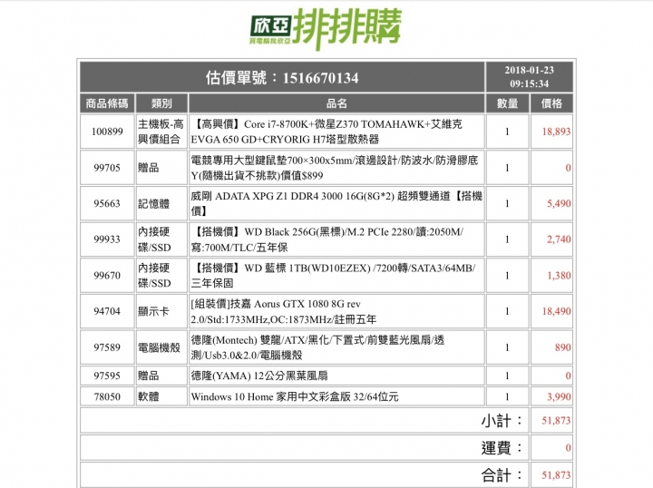Select the 估價單號：1516670134 header
The width and height of the screenshot is (653, 488).
282,77
